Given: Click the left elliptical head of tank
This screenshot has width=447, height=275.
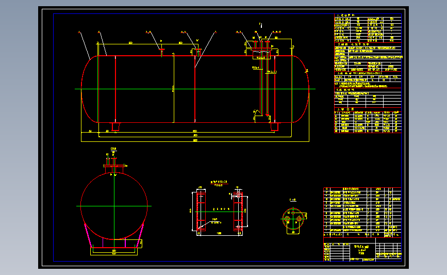Looking at the screenshot, I should tap(90, 89).
